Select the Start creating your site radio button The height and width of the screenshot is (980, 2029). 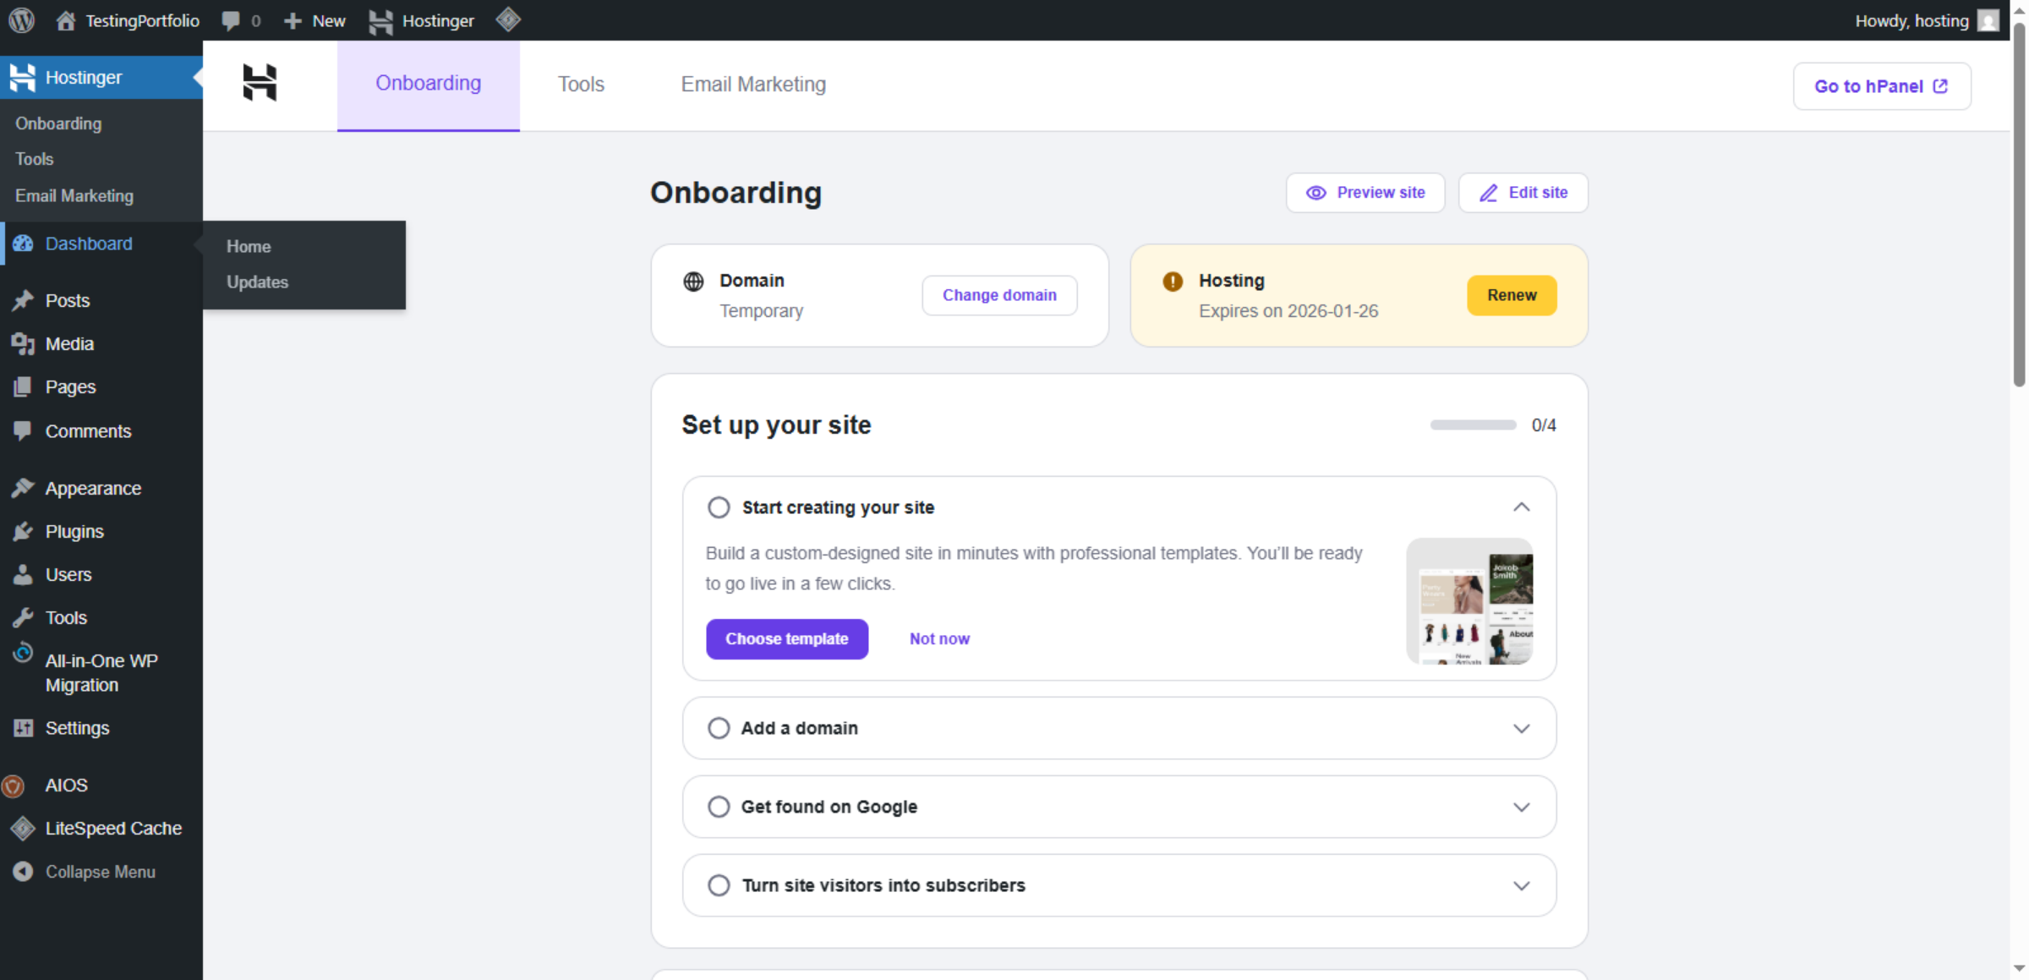719,506
